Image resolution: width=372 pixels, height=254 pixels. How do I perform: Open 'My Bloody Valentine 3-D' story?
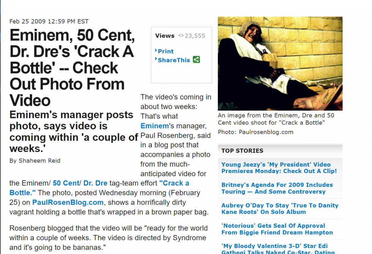pos(278,249)
